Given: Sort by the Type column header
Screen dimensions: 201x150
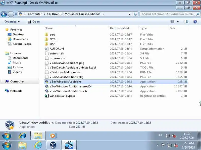Looking at the screenshot, I should pos(143,28).
